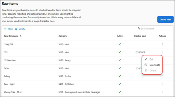175x97 pixels.
Task: Click the active checkmark for 1206_STG
Action: coord(120,44)
